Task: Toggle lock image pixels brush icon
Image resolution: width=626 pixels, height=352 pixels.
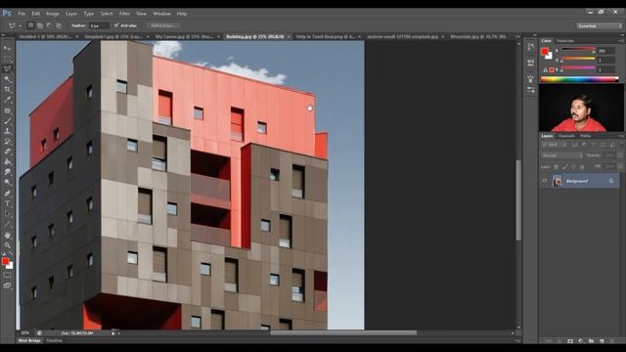Action: point(564,167)
